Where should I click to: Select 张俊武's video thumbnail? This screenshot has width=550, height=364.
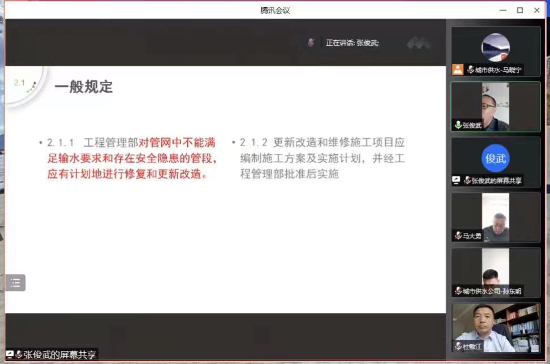click(496, 106)
